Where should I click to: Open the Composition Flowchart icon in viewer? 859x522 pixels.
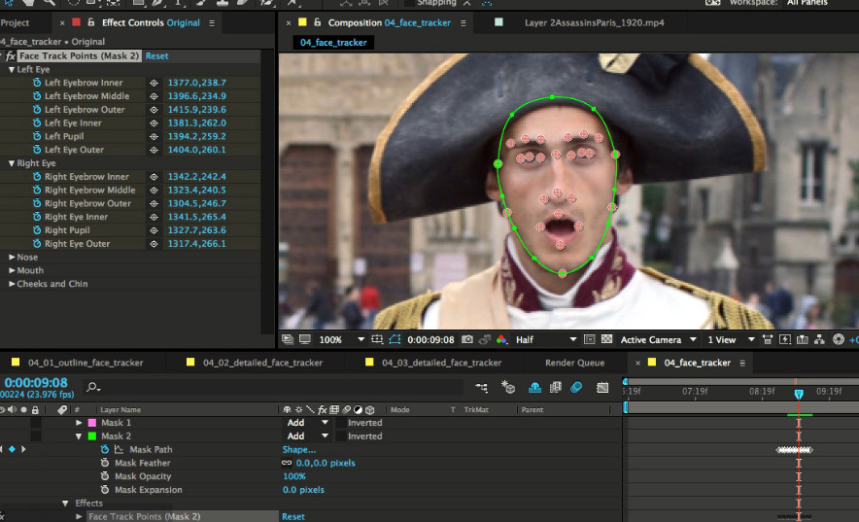(819, 339)
